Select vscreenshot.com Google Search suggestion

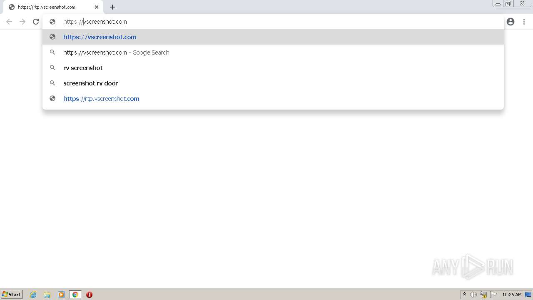pos(273,52)
